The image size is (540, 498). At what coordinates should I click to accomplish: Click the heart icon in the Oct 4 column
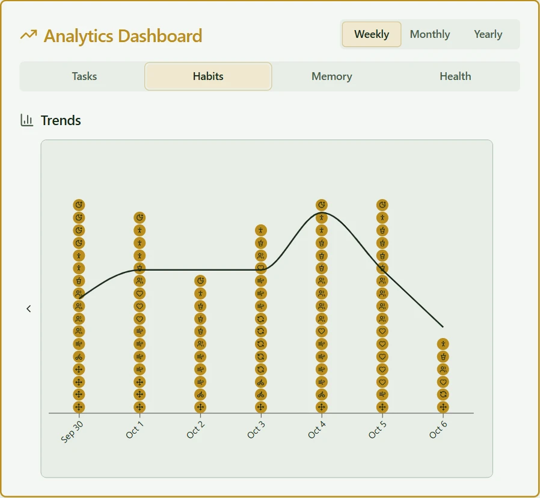point(321,331)
